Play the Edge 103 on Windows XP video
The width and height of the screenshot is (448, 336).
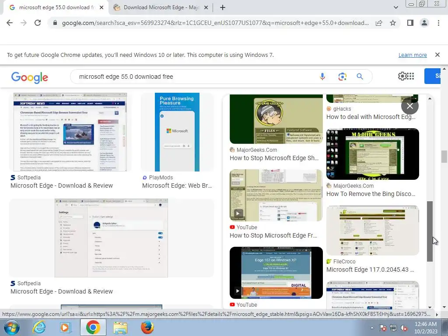click(276, 273)
